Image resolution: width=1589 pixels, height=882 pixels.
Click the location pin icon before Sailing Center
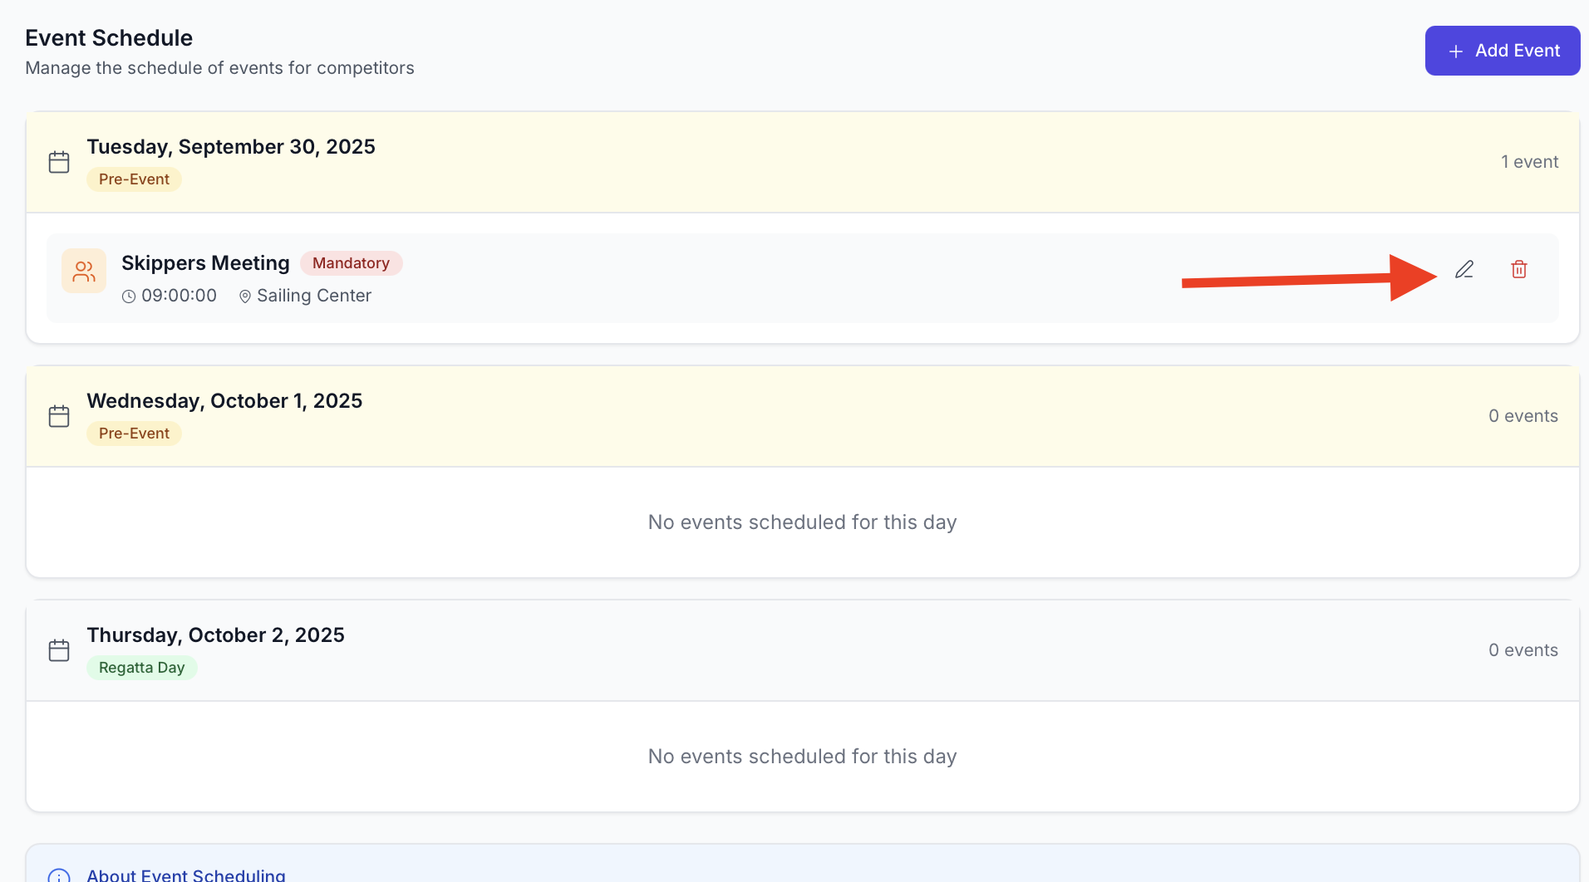[244, 296]
